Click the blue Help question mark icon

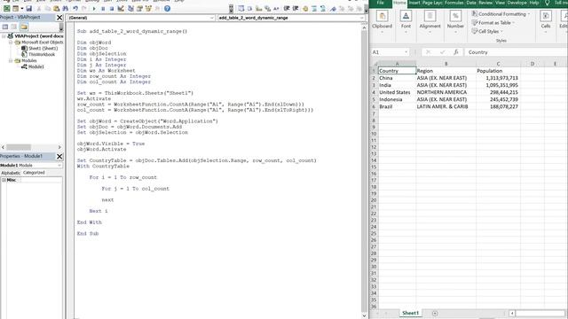[x=167, y=8]
